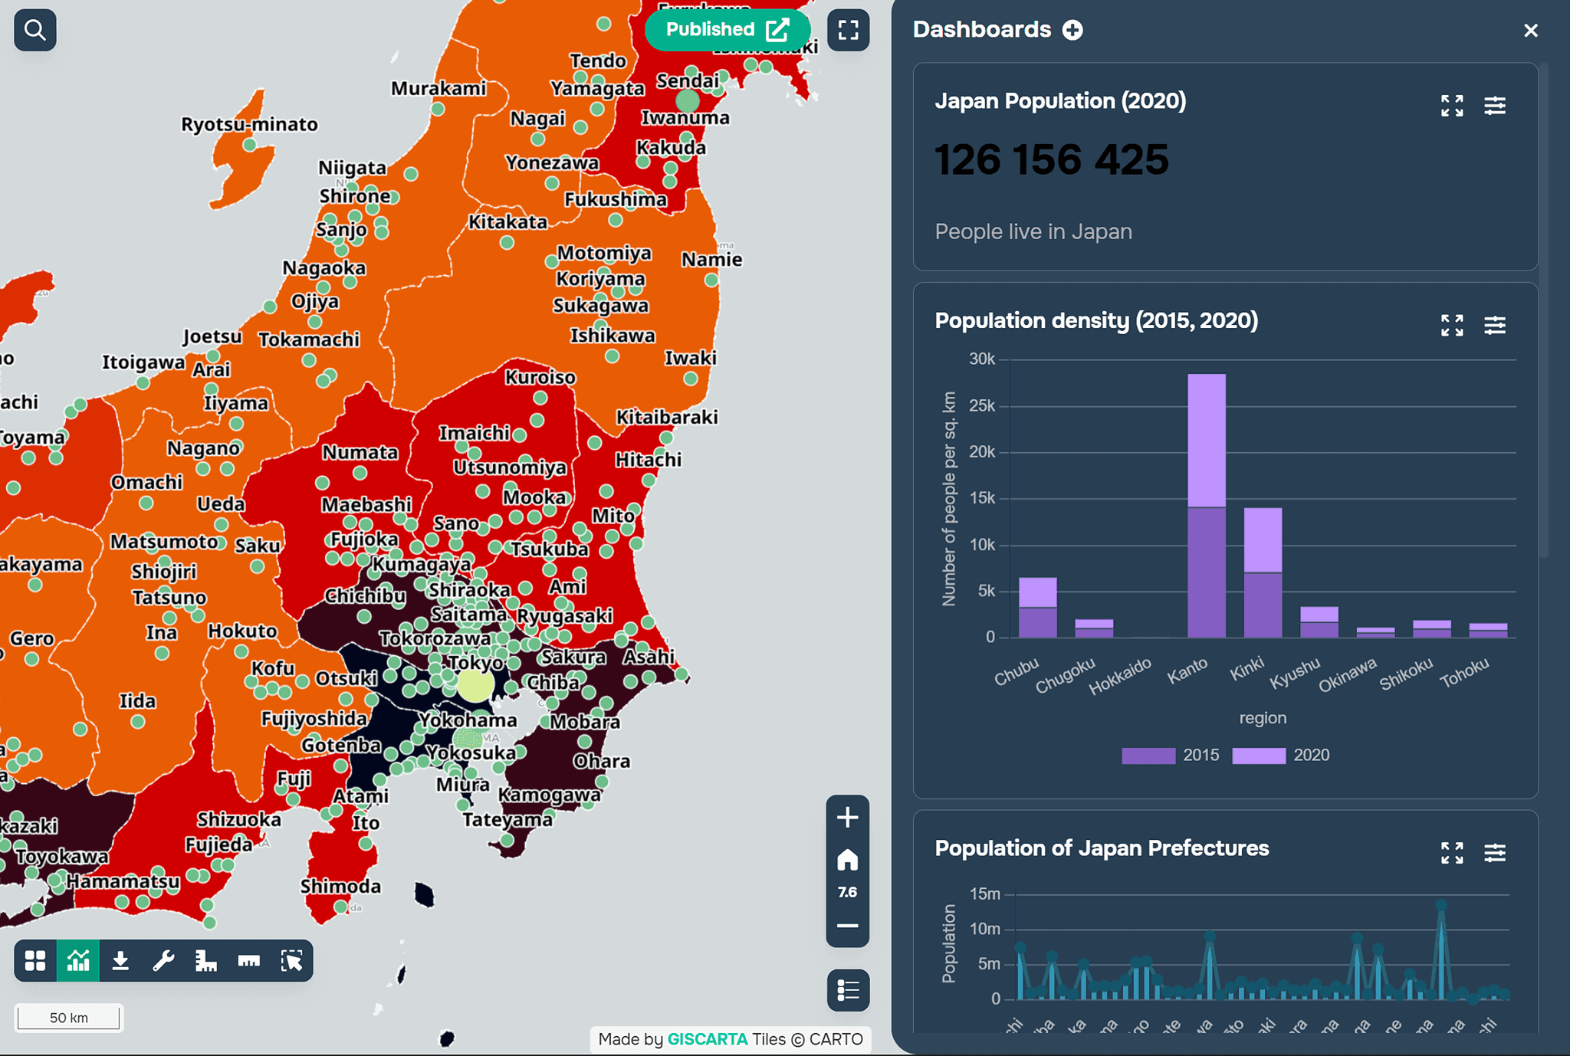Select the area measure ruler tool
Viewport: 1570px width, 1056px height.
tap(205, 961)
